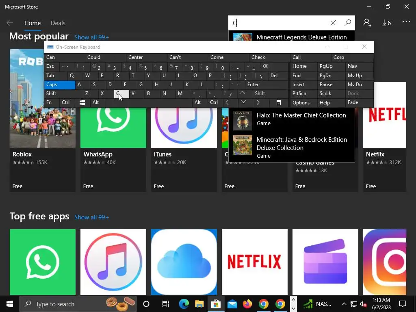Viewport: 416px width, 312px height.
Task: Toggle the left Ctrl key
Action: tap(67, 102)
